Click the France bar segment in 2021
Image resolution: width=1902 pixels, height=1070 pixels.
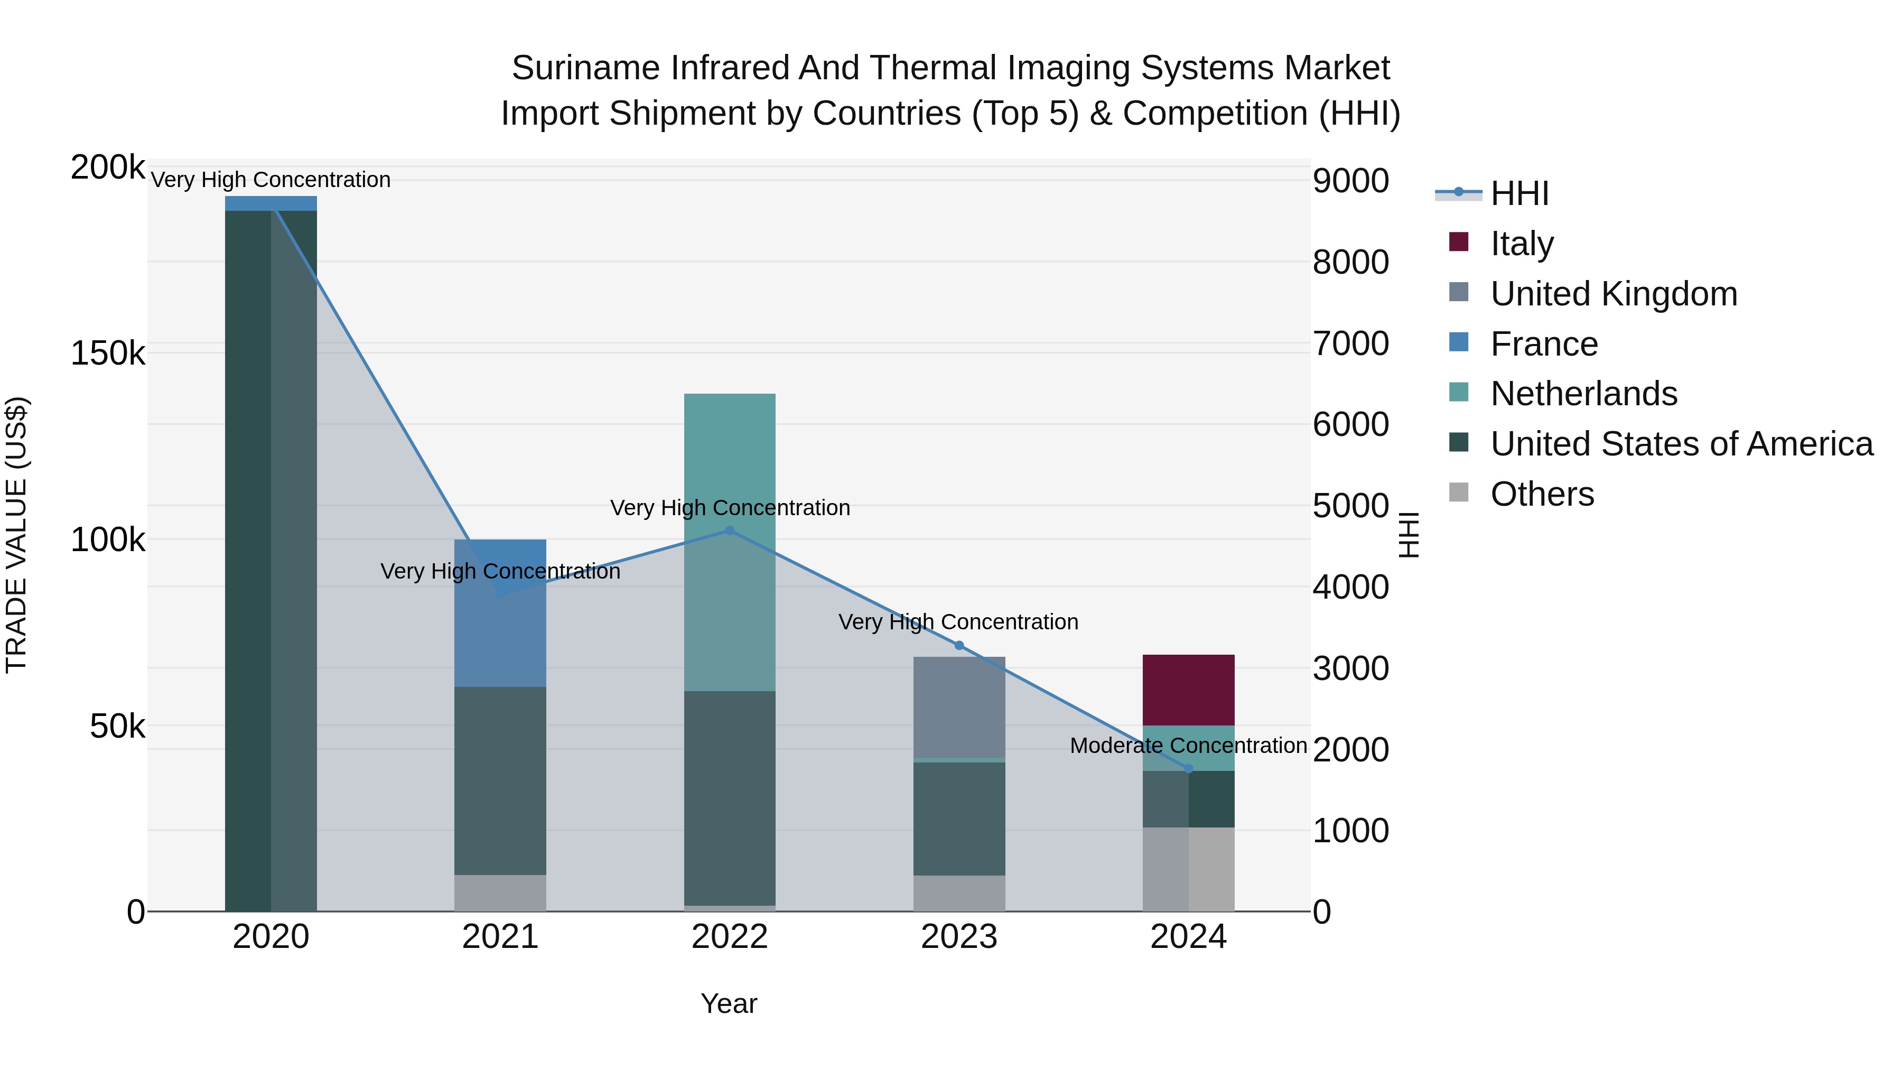pyautogui.click(x=501, y=613)
